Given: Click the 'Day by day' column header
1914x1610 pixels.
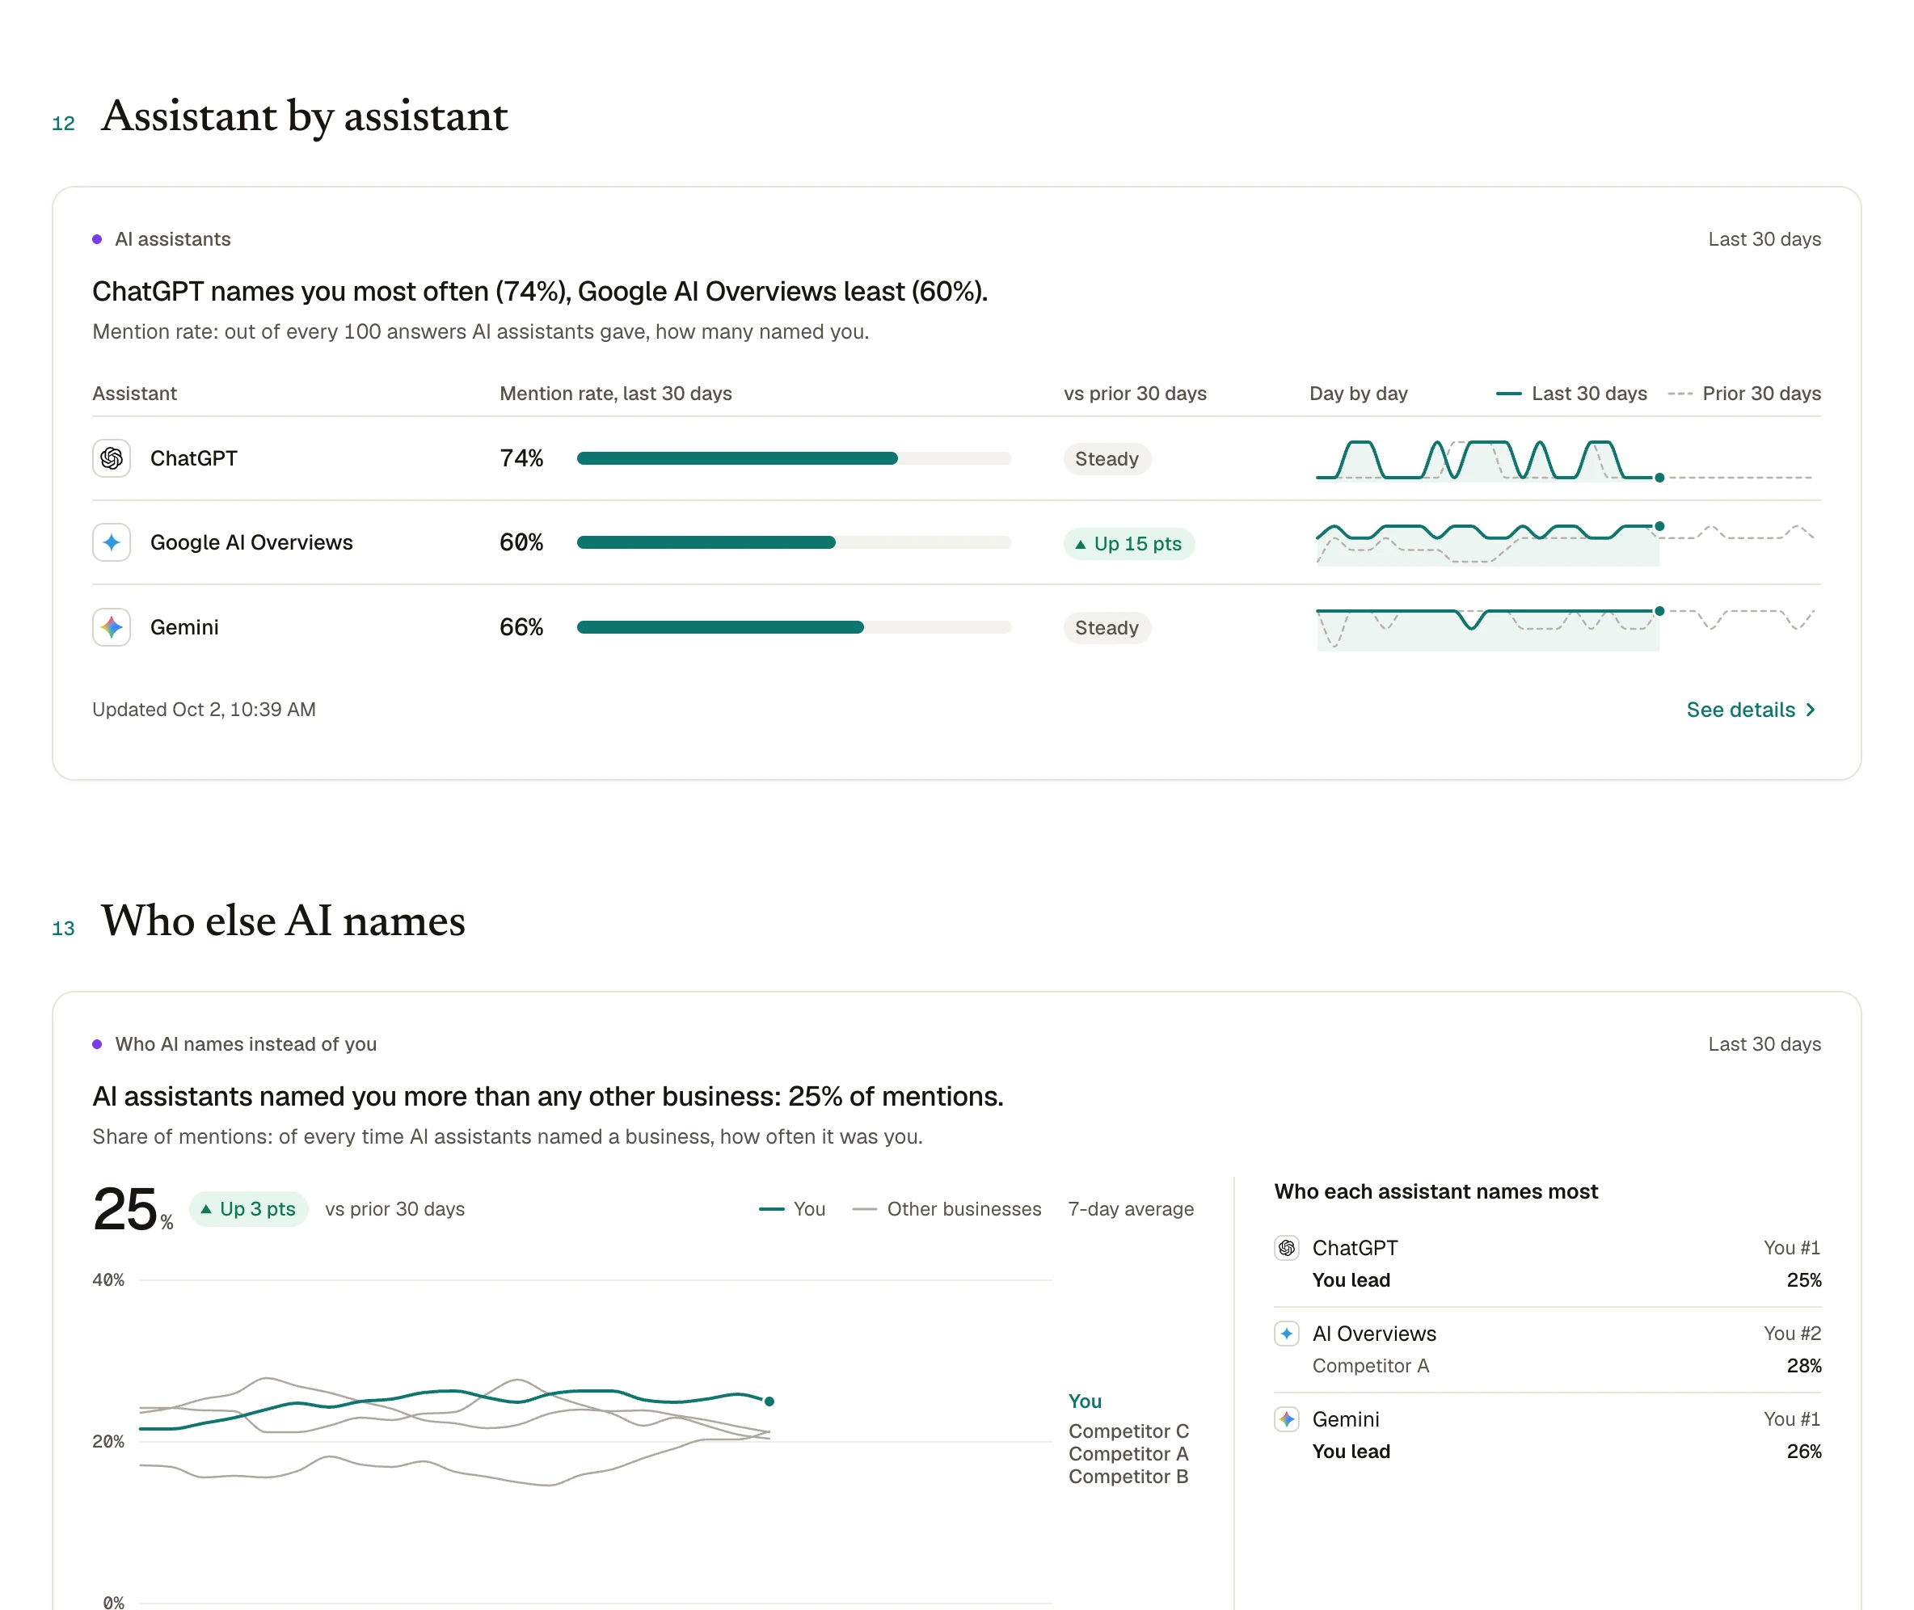Looking at the screenshot, I should click(x=1358, y=394).
